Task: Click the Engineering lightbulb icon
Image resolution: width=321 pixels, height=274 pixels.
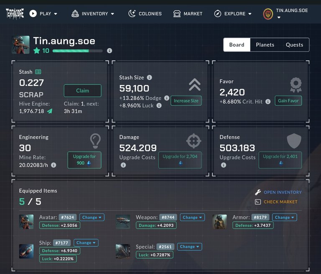Action: coord(95,141)
